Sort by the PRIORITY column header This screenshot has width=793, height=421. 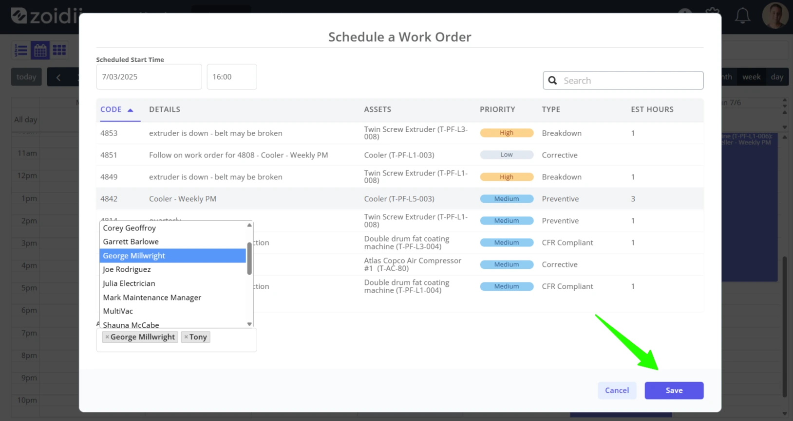pos(497,109)
